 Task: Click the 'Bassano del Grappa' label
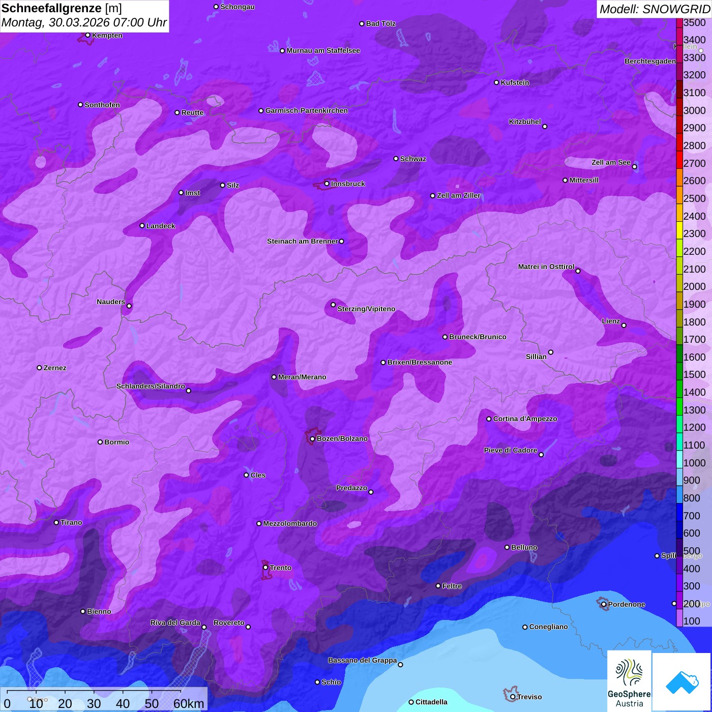click(362, 660)
